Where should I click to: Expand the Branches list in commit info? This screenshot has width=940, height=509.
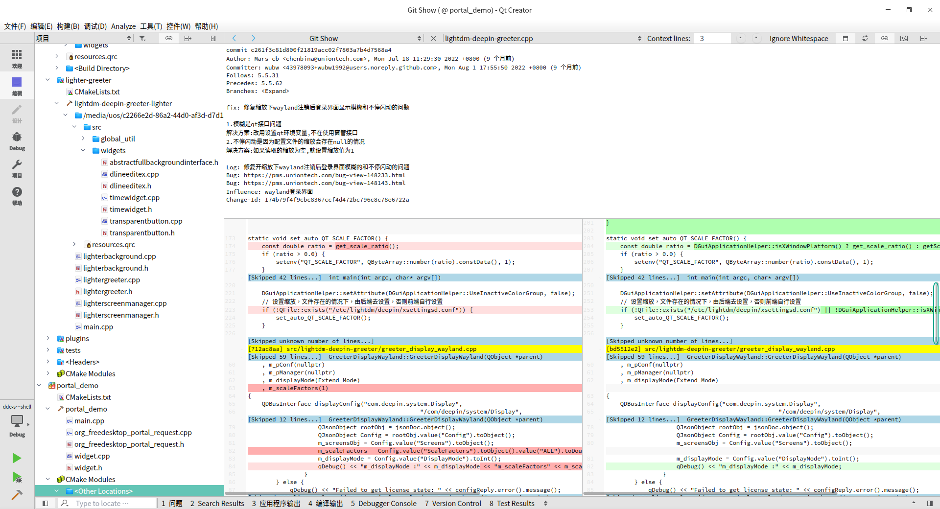pos(275,91)
